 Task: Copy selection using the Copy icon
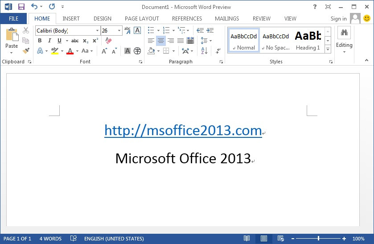(26, 40)
